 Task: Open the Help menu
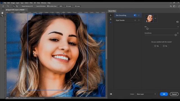49,3
